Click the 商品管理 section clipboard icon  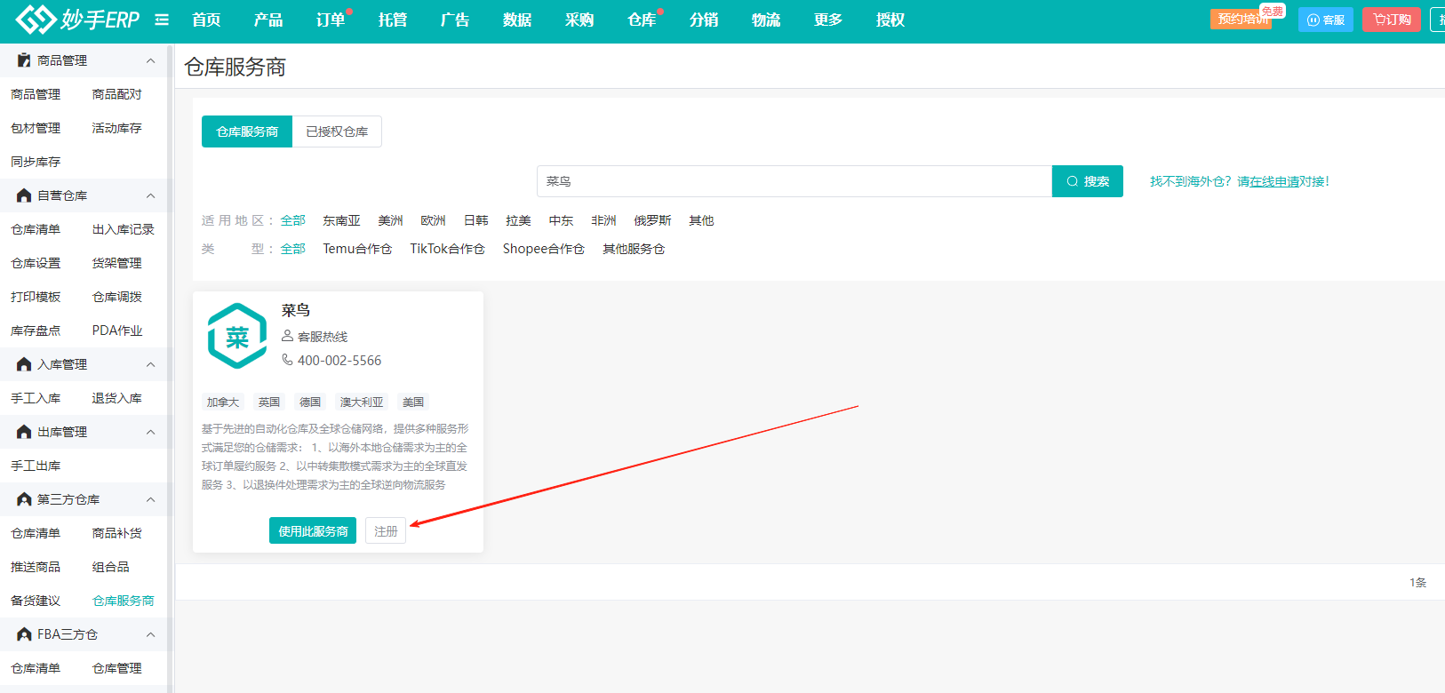(24, 60)
